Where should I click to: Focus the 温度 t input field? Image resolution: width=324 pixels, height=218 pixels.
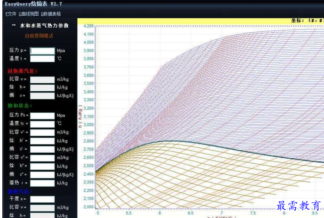coord(43,59)
